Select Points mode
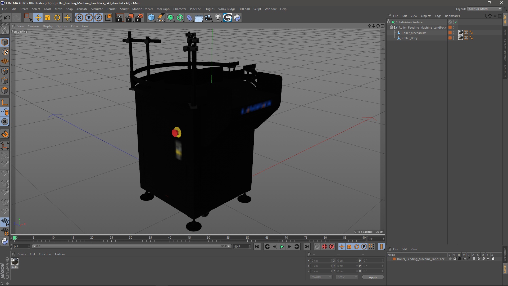This screenshot has width=508, height=286. click(x=5, y=71)
